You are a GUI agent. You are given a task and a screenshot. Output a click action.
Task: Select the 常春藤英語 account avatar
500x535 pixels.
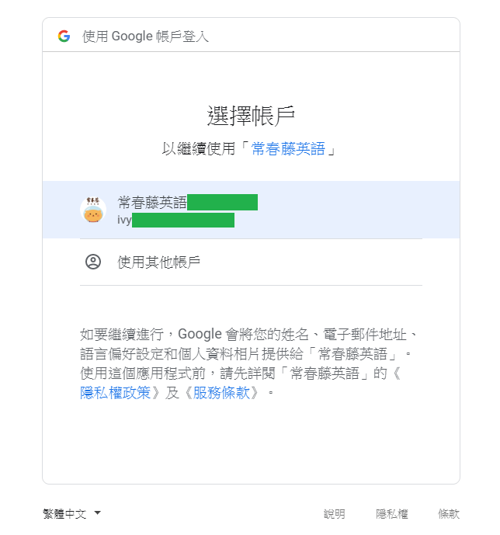point(92,210)
